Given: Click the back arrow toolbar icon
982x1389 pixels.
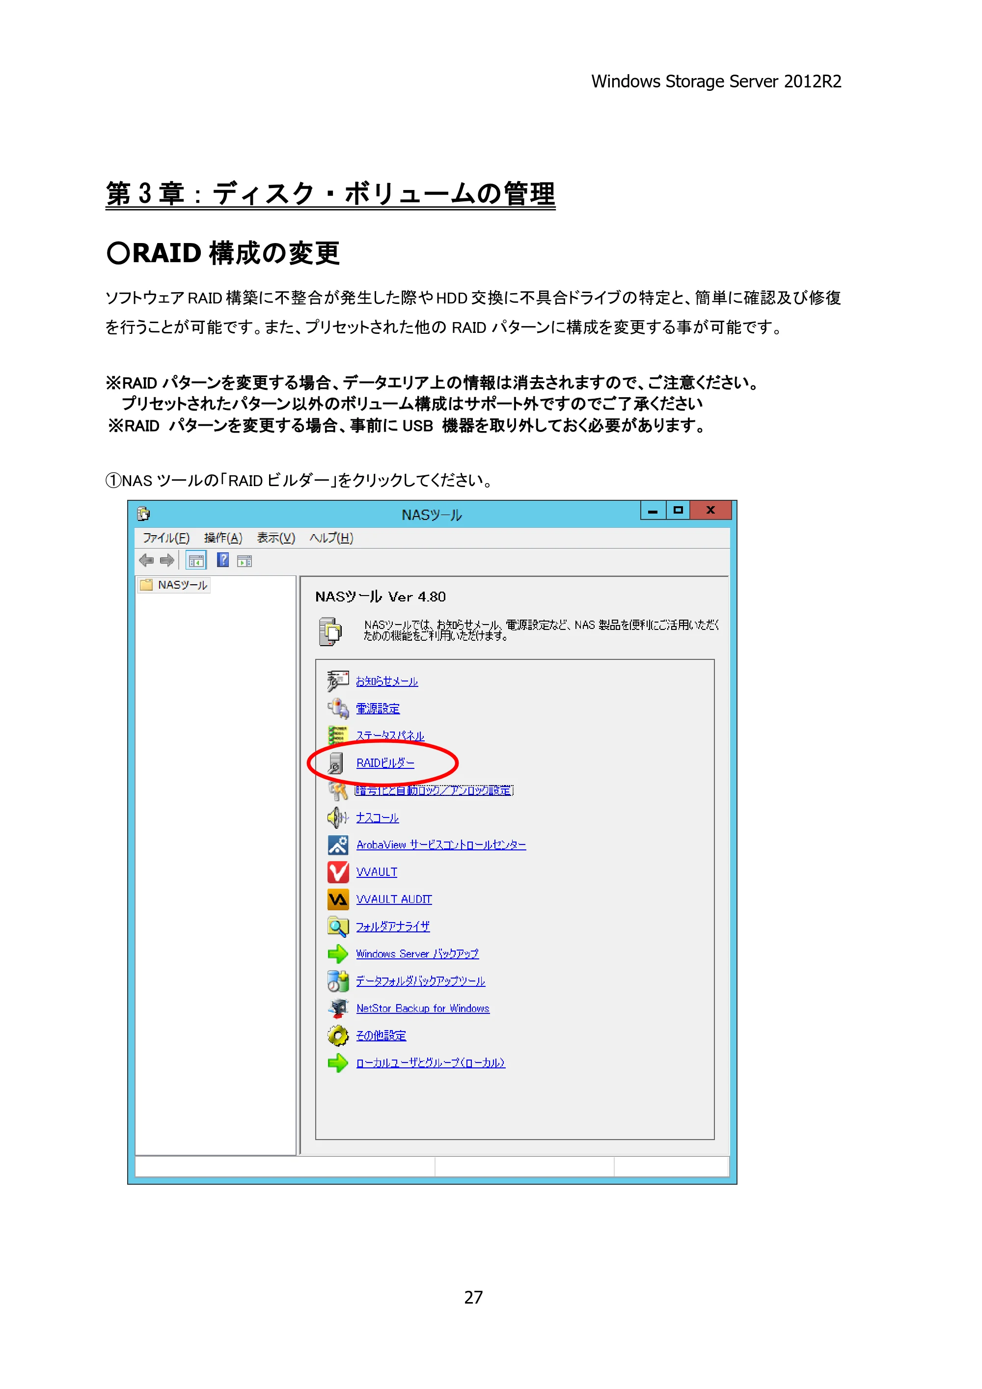Looking at the screenshot, I should [x=146, y=560].
